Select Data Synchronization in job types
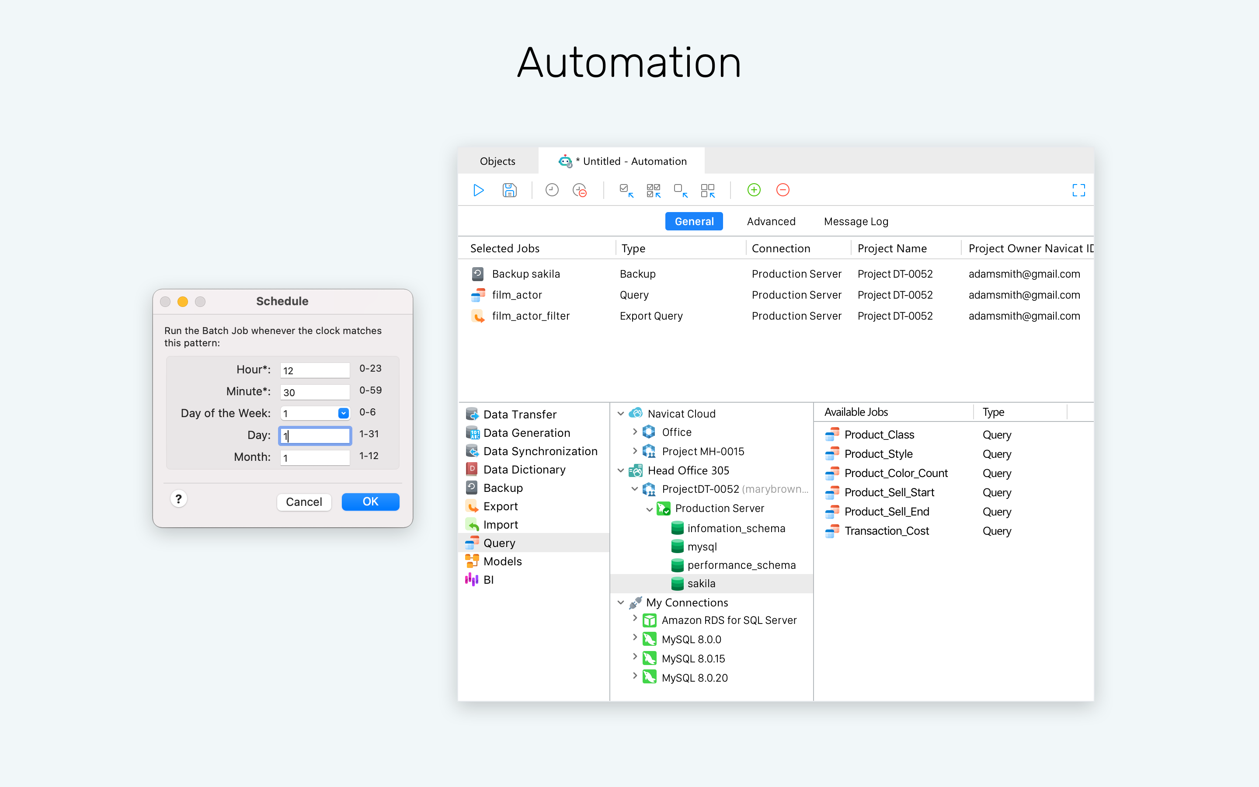Viewport: 1259px width, 787px height. click(539, 451)
